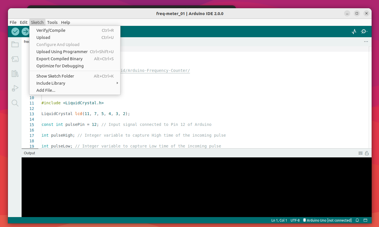The height and width of the screenshot is (227, 379).
Task: Choose Upload from the Sketch menu
Action: coord(75,38)
